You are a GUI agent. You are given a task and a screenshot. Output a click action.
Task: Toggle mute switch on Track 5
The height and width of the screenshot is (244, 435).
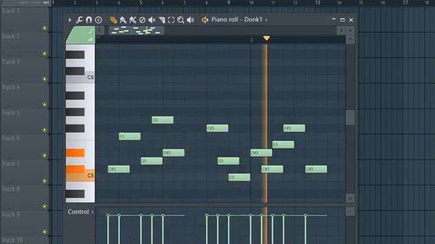tap(45, 130)
